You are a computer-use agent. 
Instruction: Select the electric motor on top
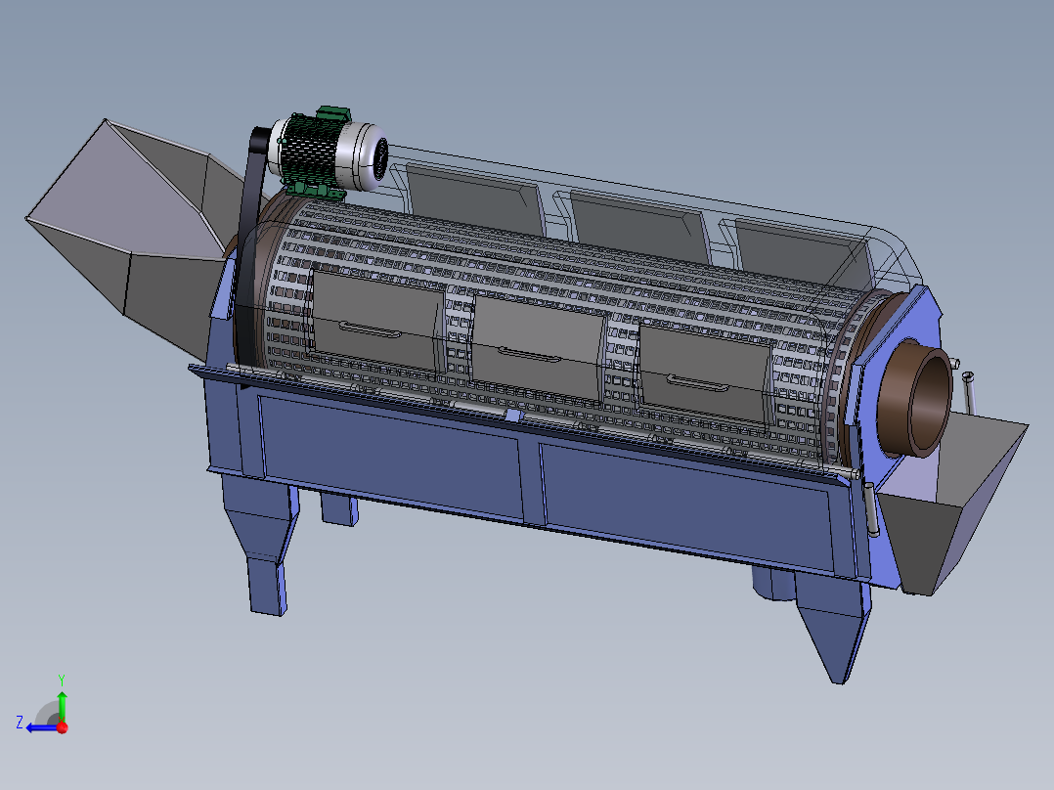tap(329, 154)
